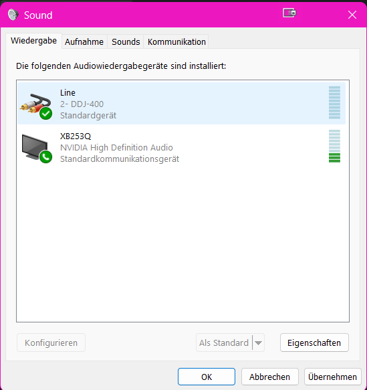Click the Konfigurieren button
367x390 pixels.
click(51, 343)
